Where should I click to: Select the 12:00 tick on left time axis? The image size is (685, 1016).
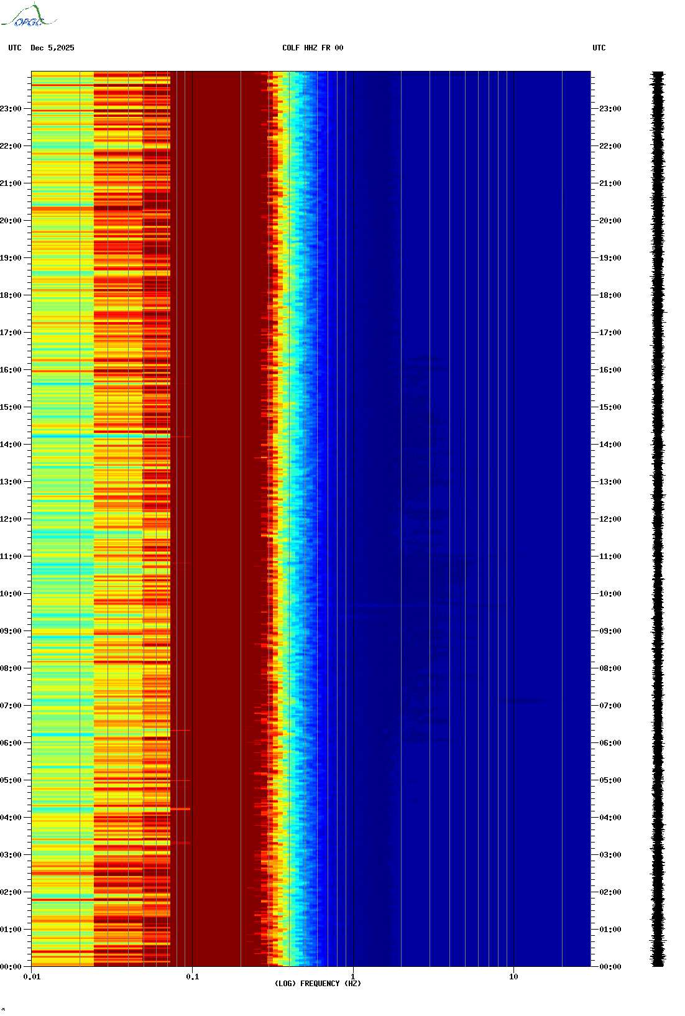(x=11, y=519)
